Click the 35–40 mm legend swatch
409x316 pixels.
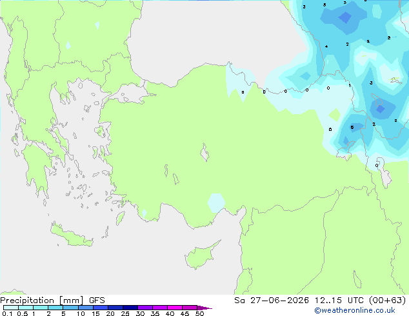pyautogui.click(x=160, y=308)
